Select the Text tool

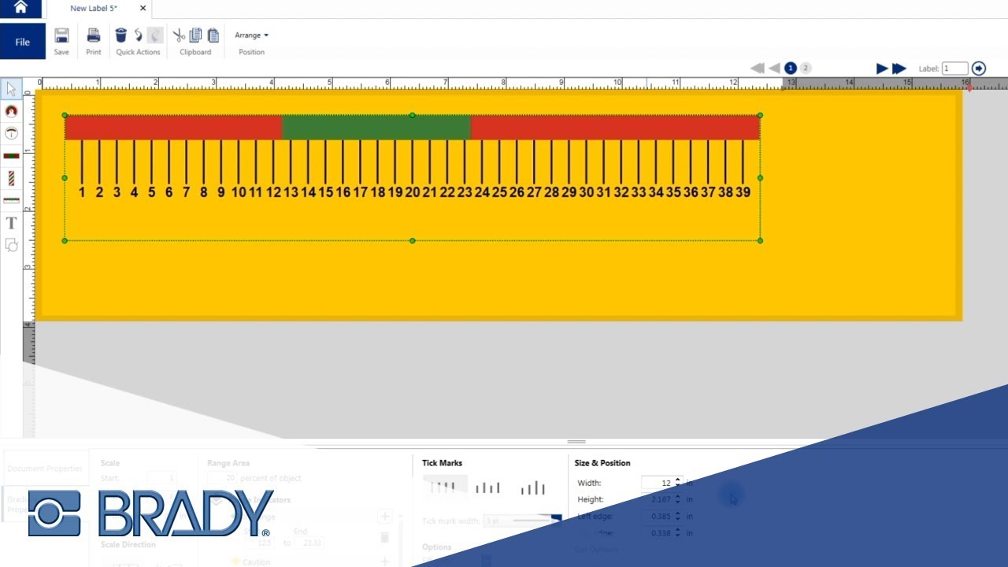[x=11, y=223]
